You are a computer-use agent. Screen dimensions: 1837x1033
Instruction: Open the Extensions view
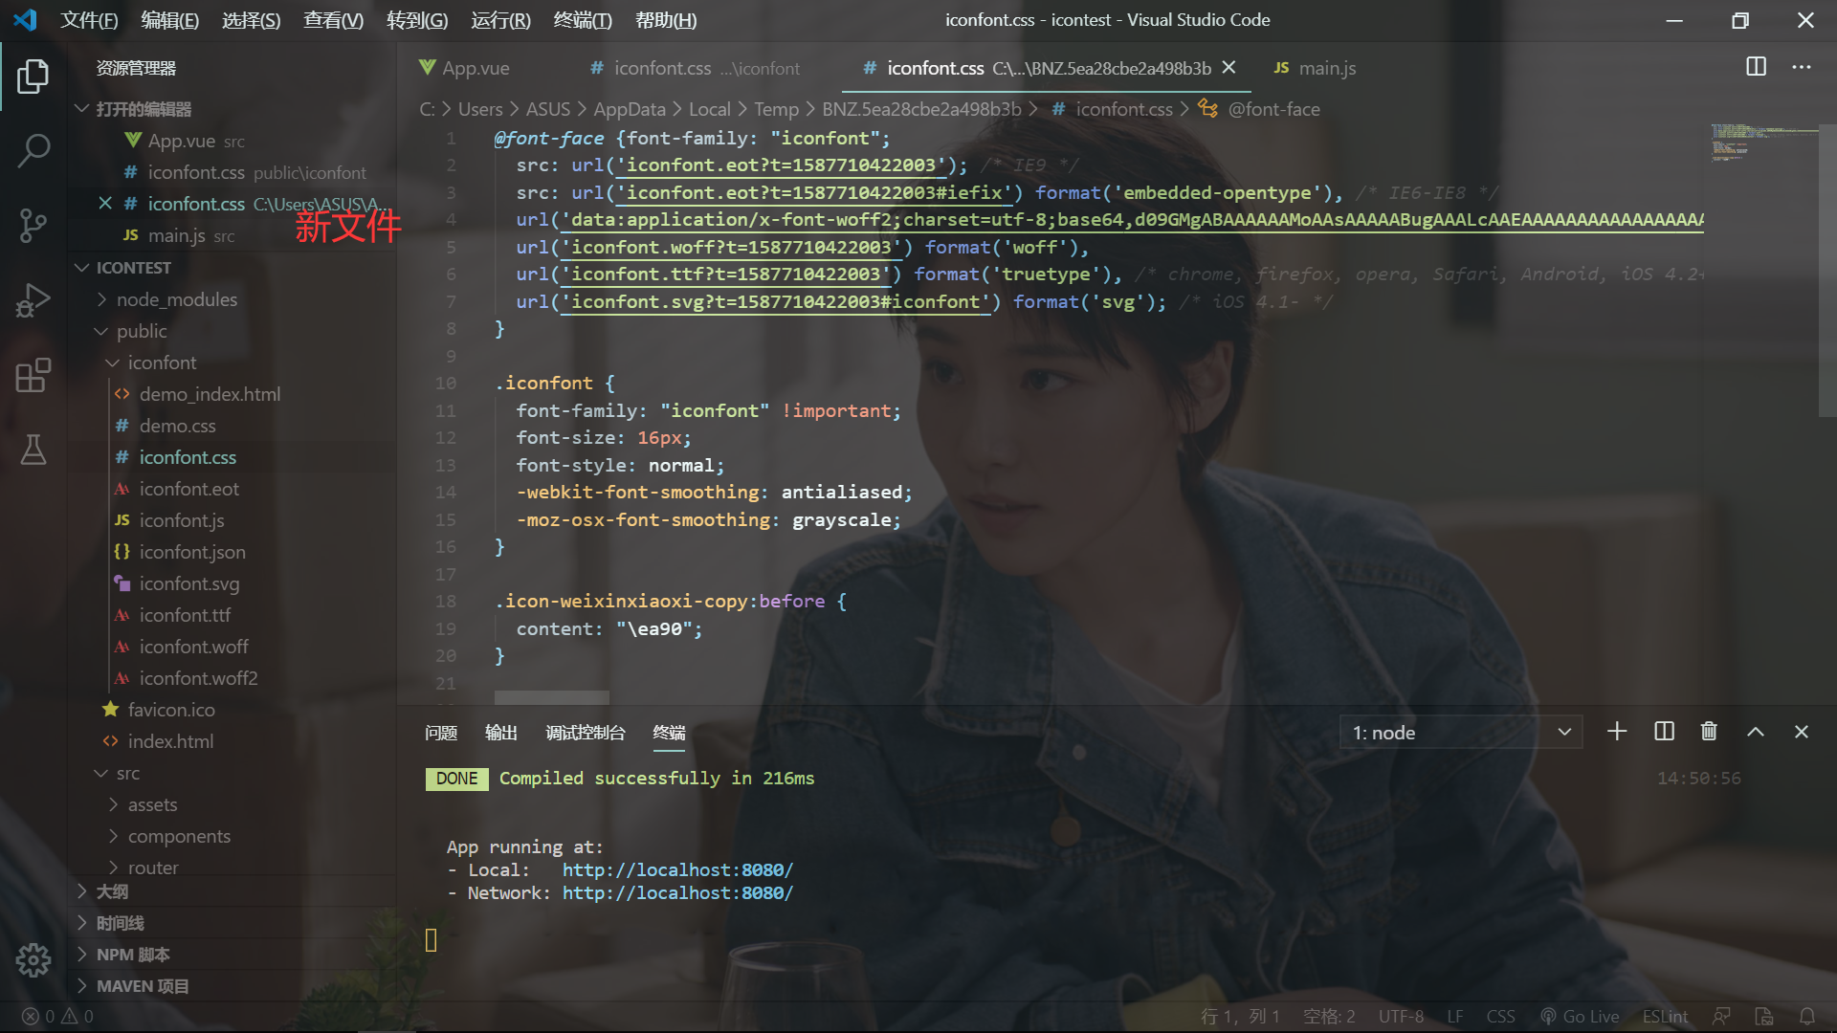click(33, 375)
